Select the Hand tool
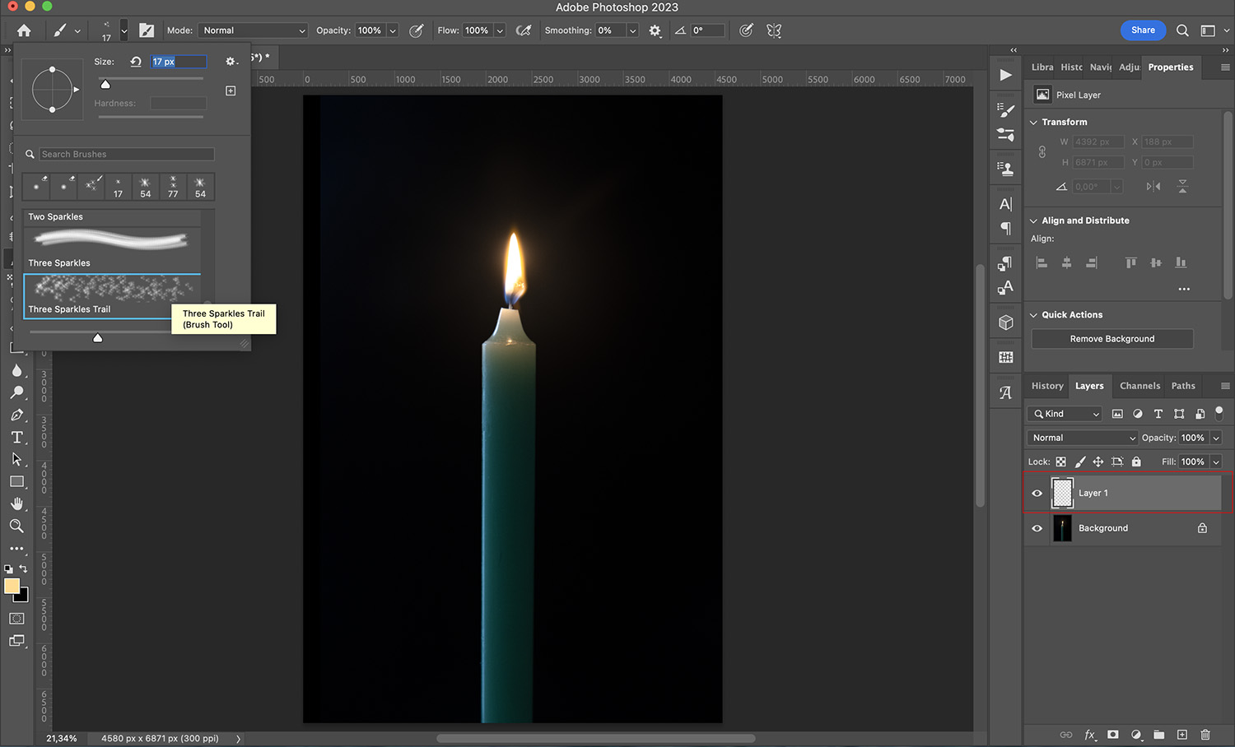Image resolution: width=1235 pixels, height=747 pixels. pos(16,503)
